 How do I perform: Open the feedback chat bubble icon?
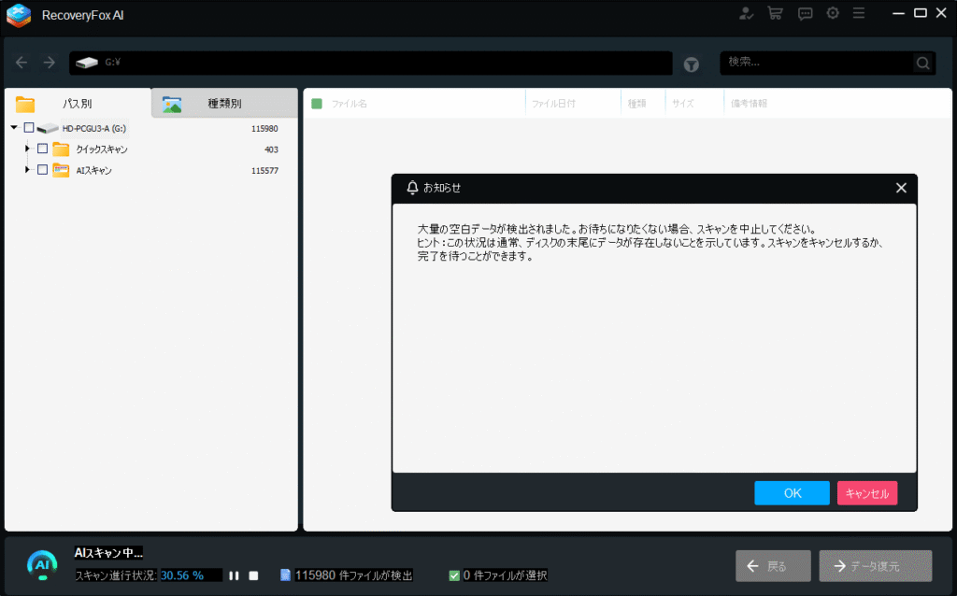pyautogui.click(x=805, y=13)
